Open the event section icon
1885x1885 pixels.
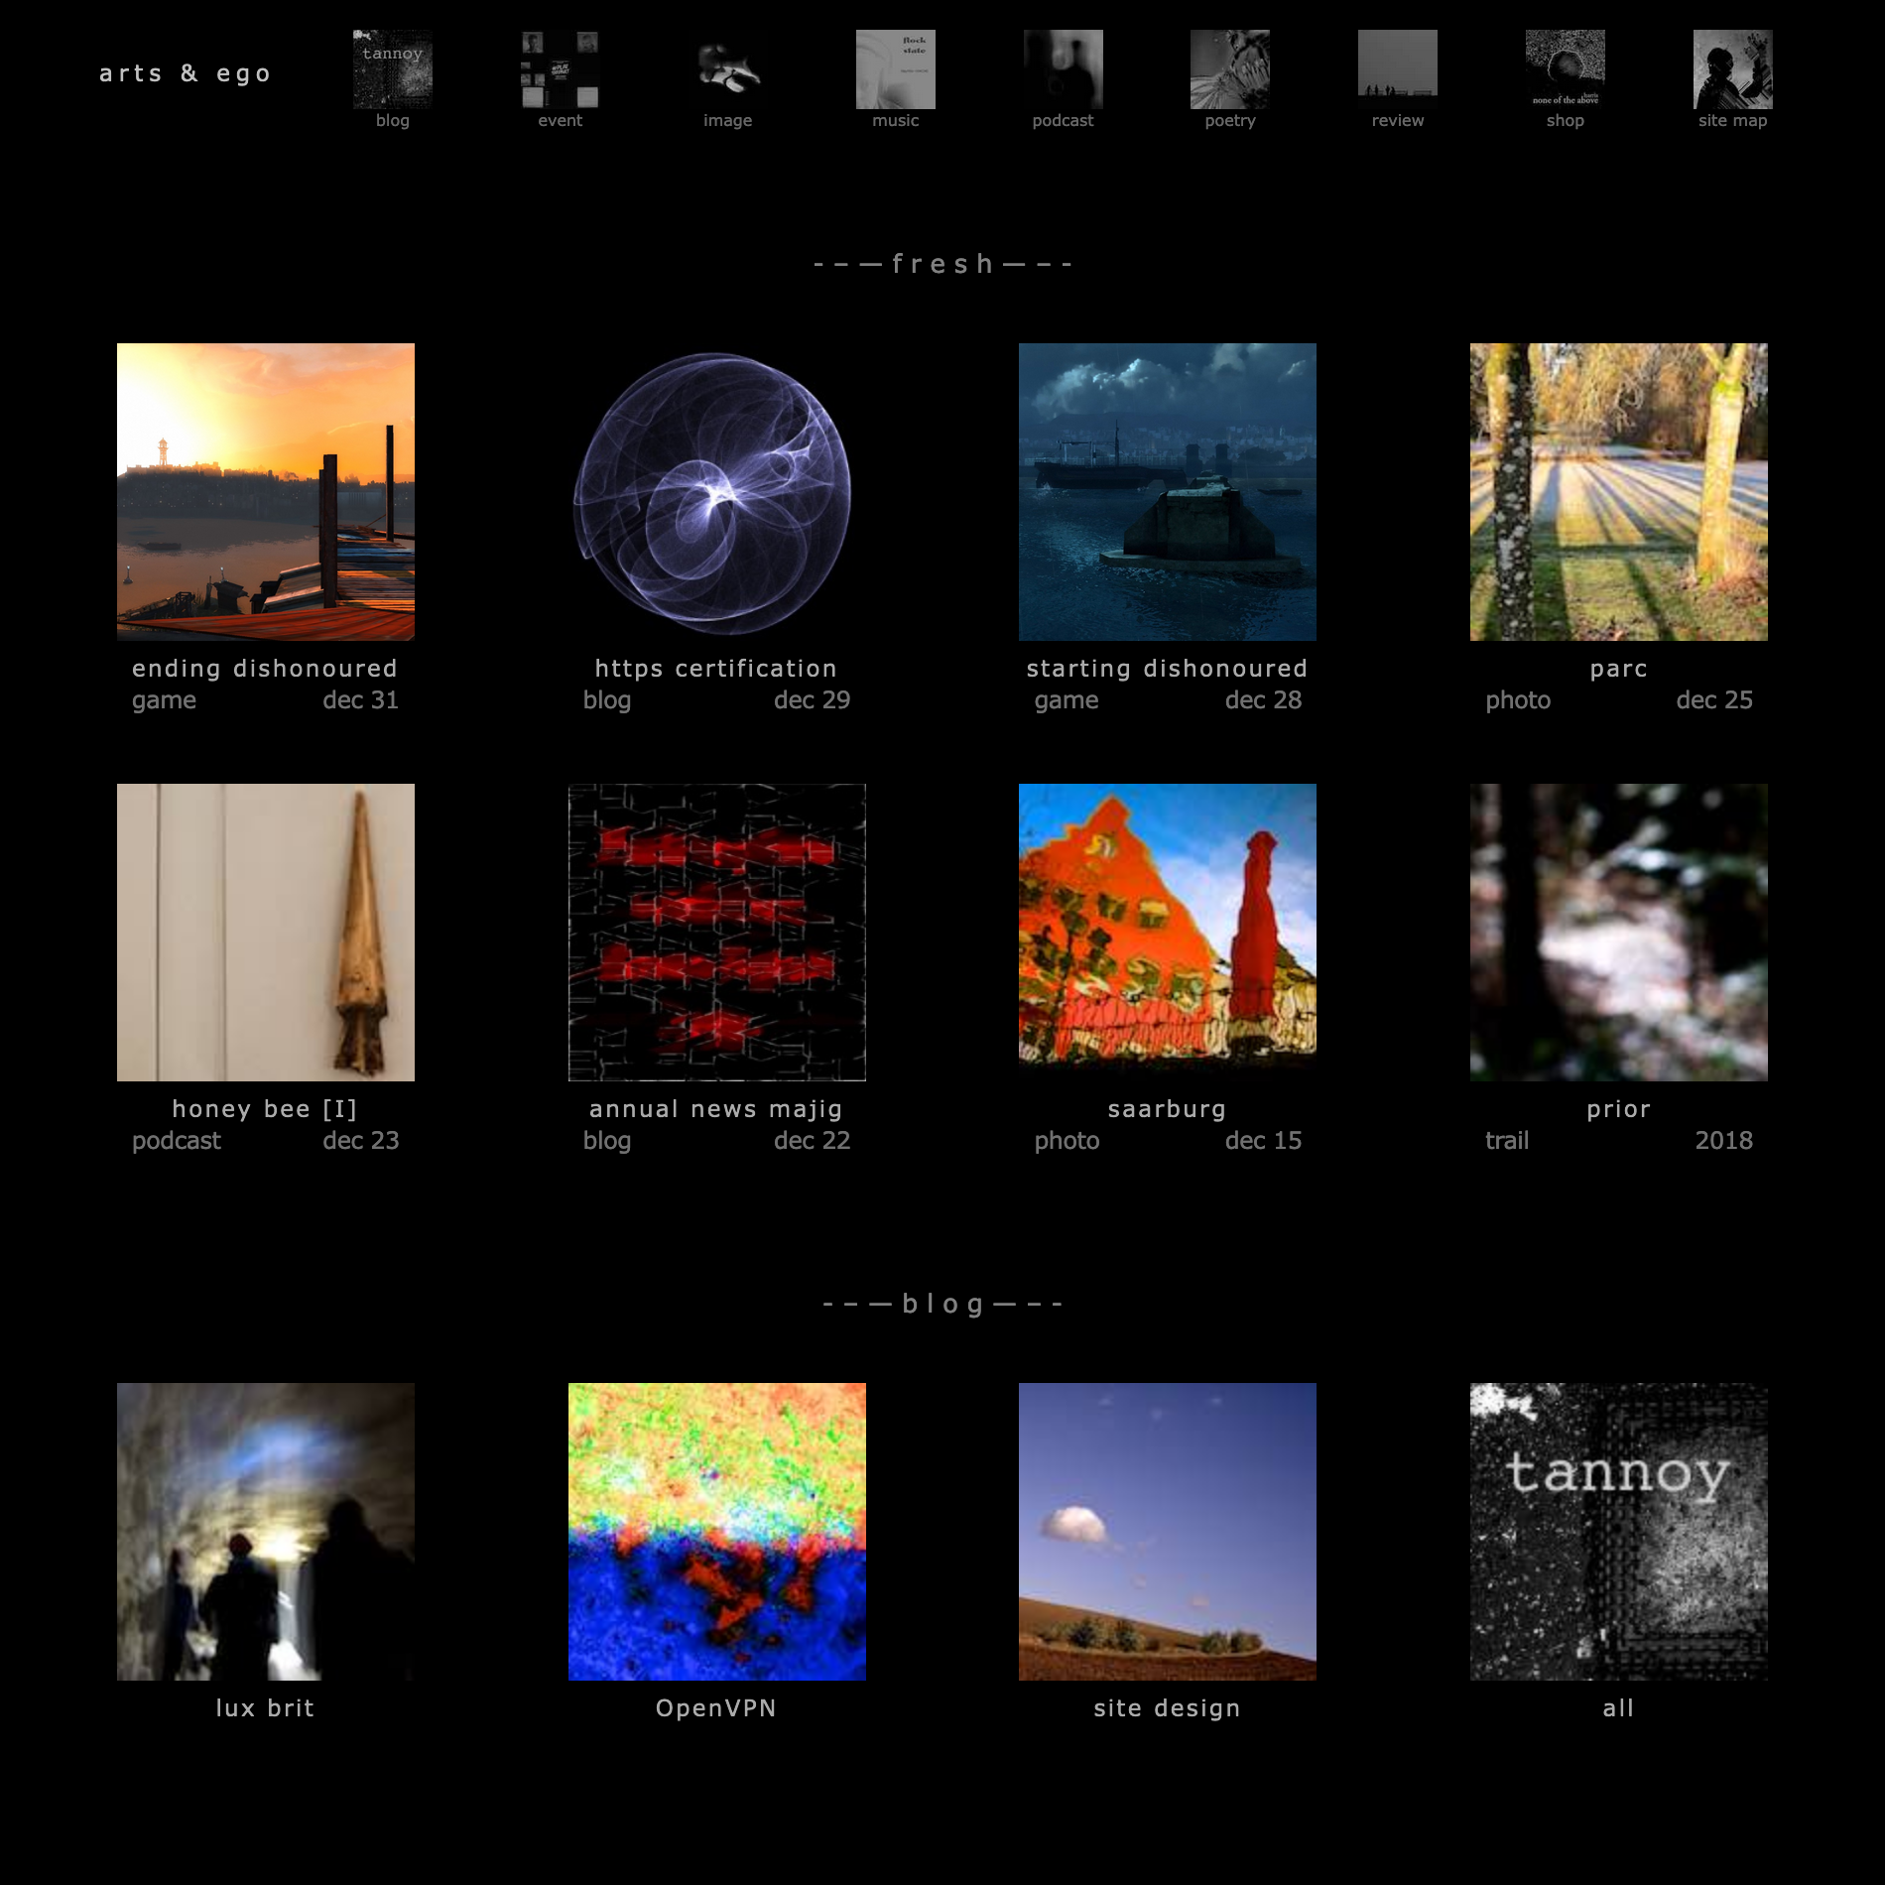click(x=561, y=69)
